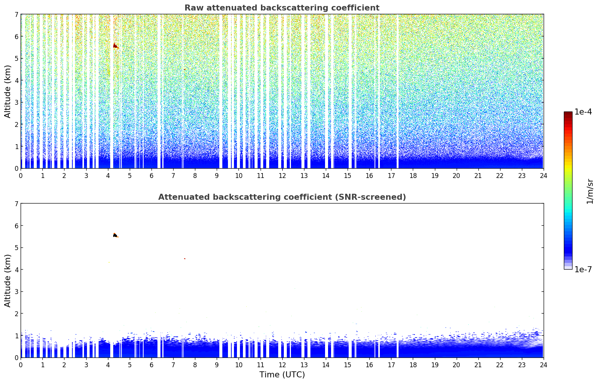Click the tiny red mark at 4.5 km in the screened plot
Viewport: 598px width, 383px height.
(x=184, y=258)
